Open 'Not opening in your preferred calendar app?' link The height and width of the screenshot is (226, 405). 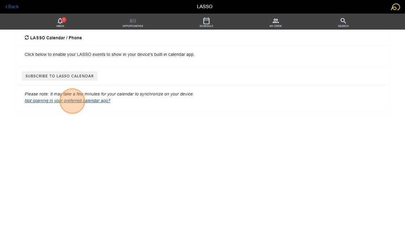(x=67, y=101)
